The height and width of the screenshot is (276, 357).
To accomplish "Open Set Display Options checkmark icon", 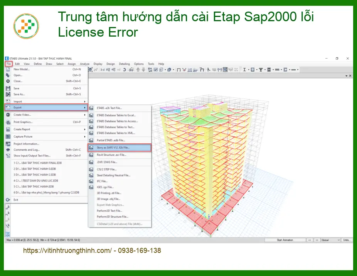I will 156,70.
